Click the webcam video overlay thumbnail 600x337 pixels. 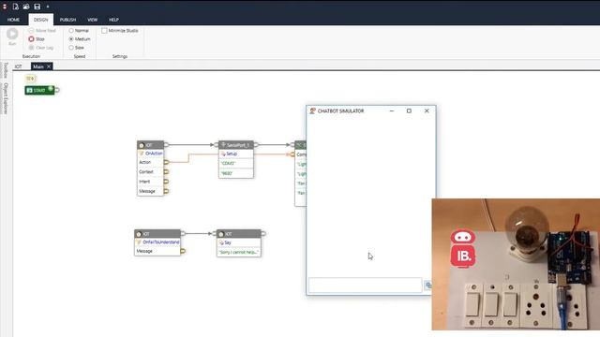click(516, 264)
